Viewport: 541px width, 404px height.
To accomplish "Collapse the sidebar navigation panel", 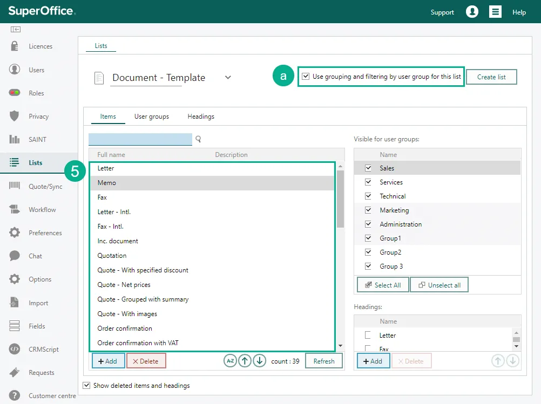I will point(15,29).
